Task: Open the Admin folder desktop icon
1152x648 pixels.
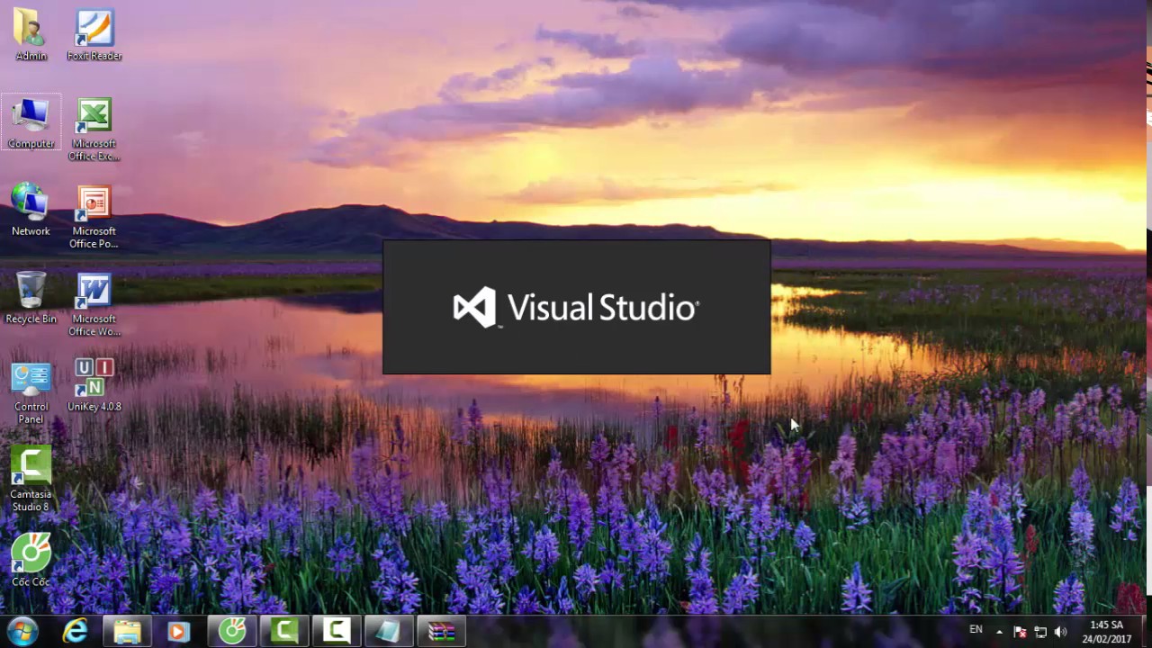Action: click(x=31, y=34)
